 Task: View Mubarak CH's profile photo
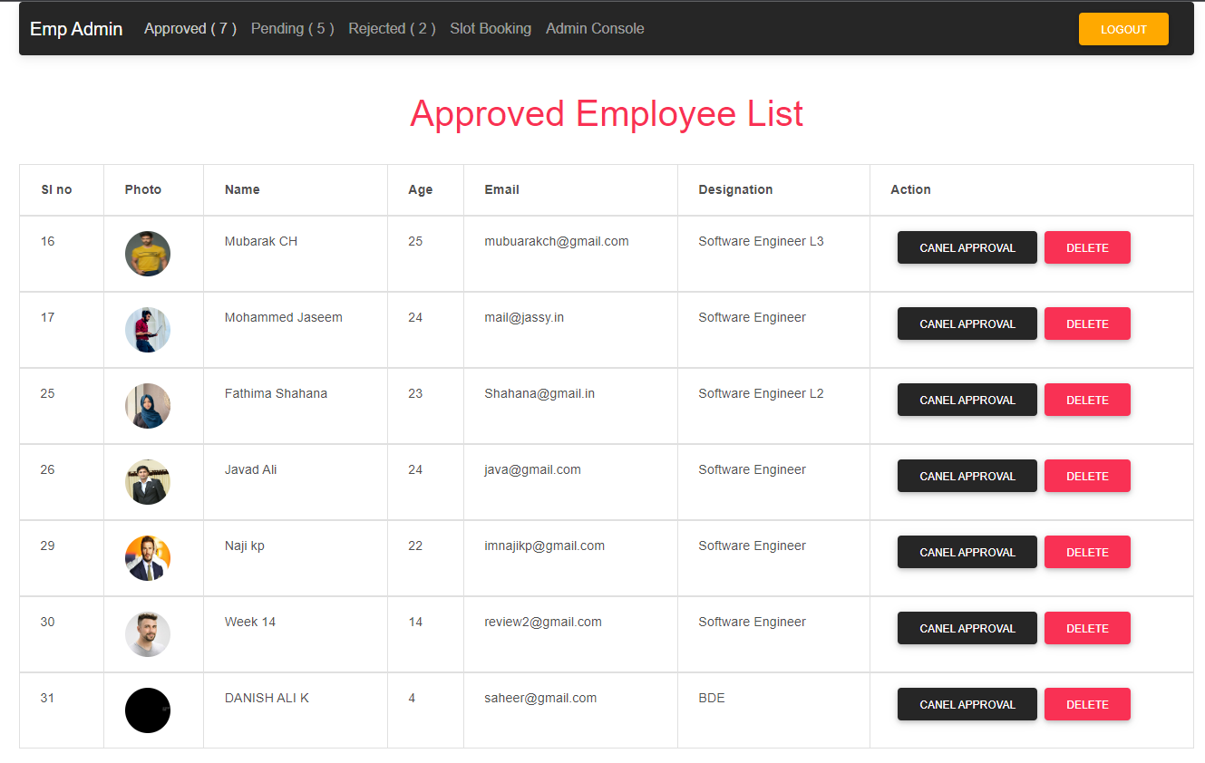point(147,254)
